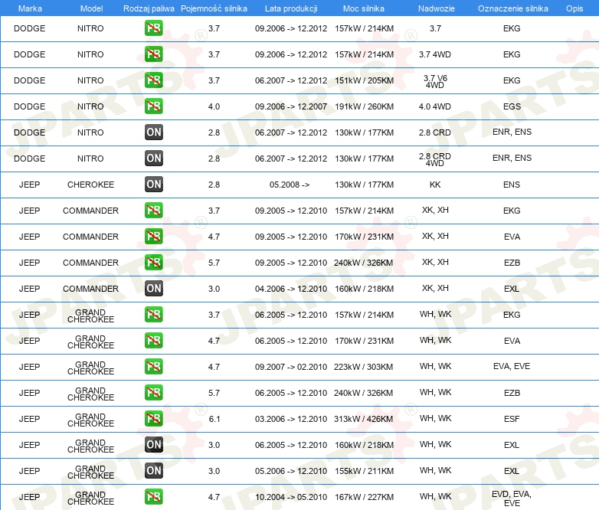
Task: Select the '10.2004 -> 05.2010' years cell
Action: click(291, 497)
